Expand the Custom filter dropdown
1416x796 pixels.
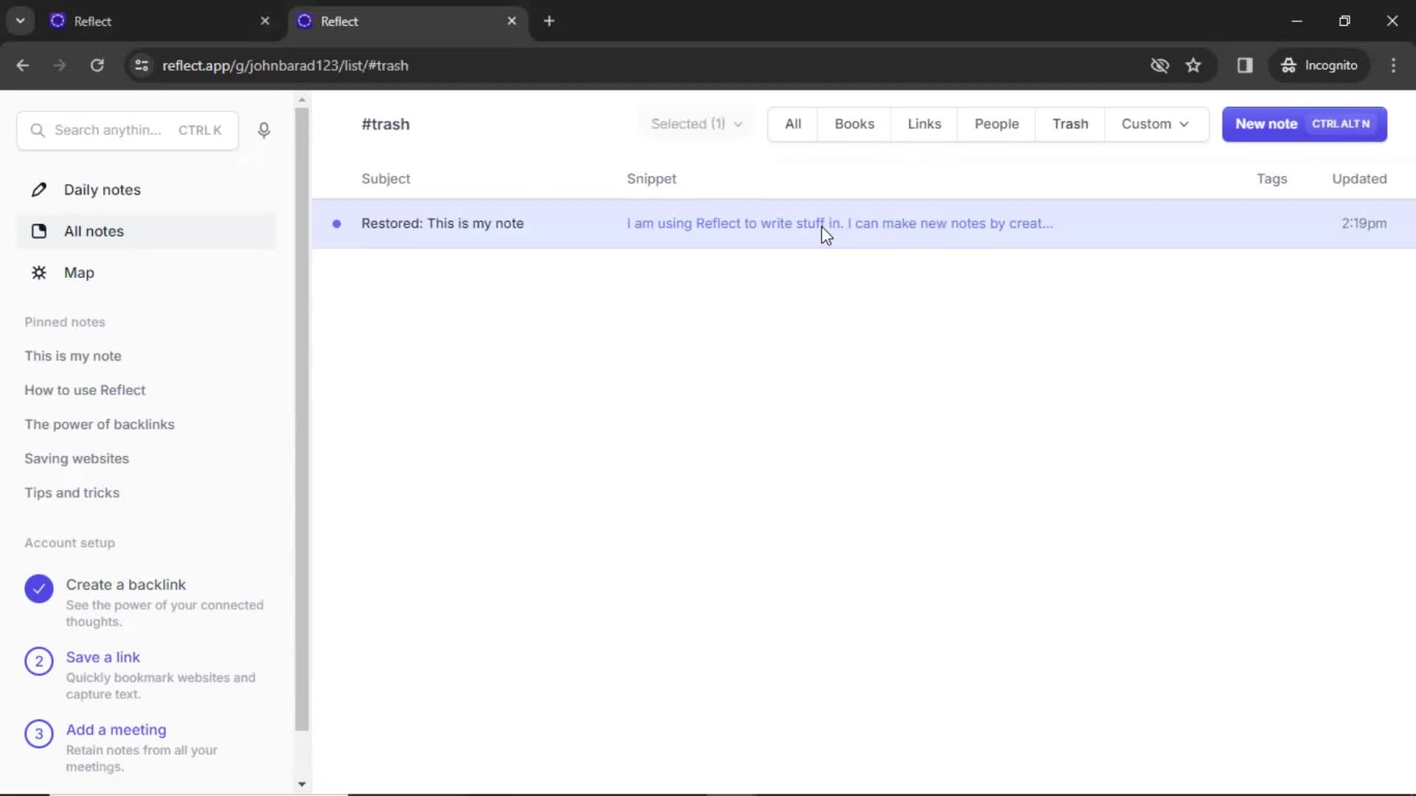(x=1156, y=124)
